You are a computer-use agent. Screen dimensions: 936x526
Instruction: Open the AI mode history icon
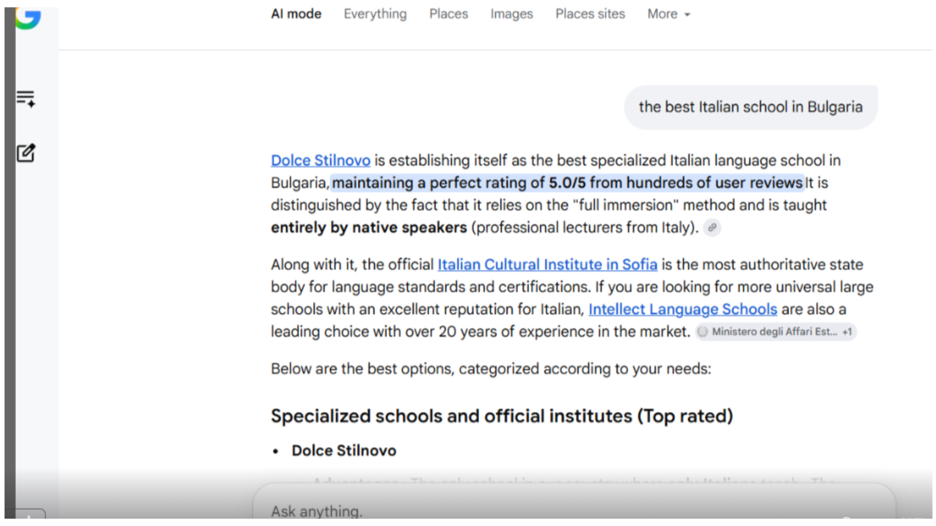tap(26, 99)
